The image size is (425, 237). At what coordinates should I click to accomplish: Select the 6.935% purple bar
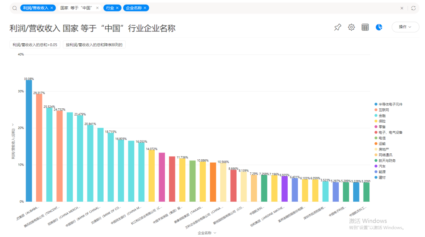pyautogui.click(x=285, y=189)
